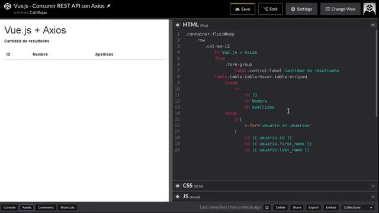This screenshot has height=213, width=379.
Task: Show keyboard Shortcuts
Action: 67,208
